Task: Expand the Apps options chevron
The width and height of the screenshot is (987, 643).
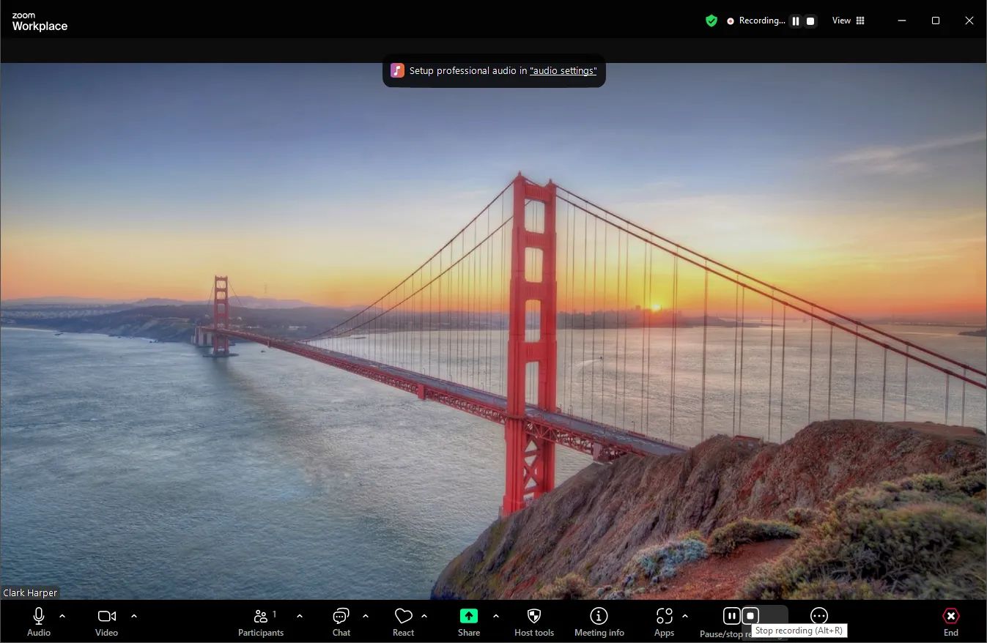Action: pos(684,616)
